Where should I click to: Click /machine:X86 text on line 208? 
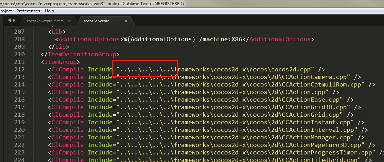[221, 39]
